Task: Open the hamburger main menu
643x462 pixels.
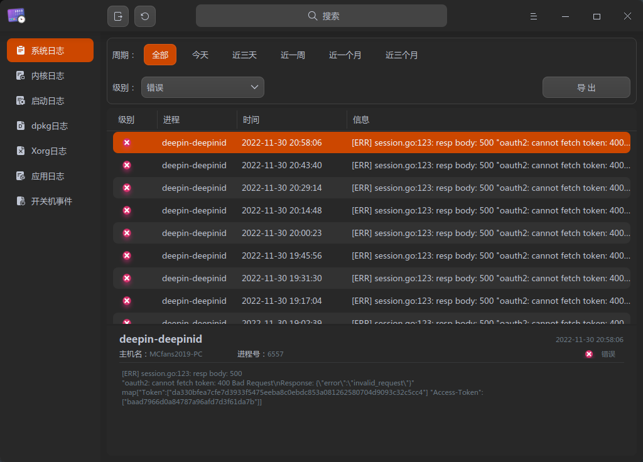Action: (x=533, y=16)
